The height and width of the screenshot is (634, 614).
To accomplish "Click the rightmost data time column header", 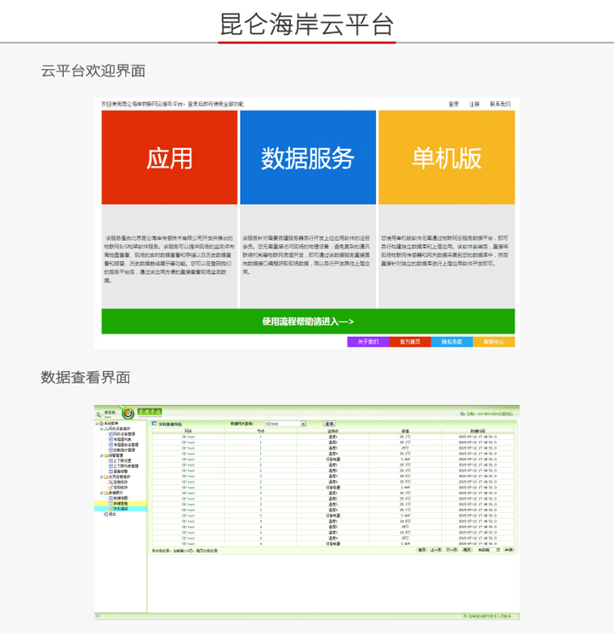I will (477, 431).
